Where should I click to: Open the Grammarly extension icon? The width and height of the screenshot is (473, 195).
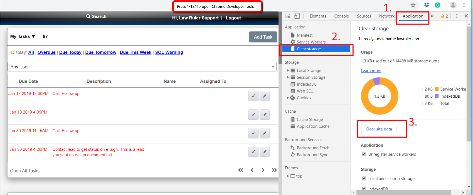tap(438, 5)
